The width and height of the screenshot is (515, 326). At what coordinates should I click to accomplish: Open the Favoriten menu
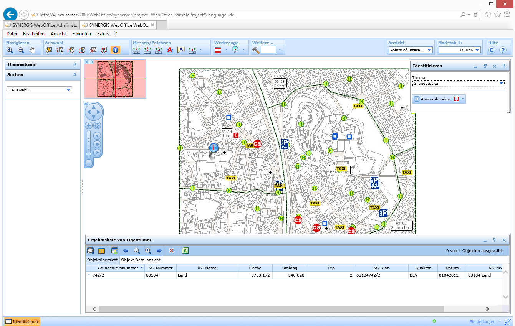pos(81,34)
